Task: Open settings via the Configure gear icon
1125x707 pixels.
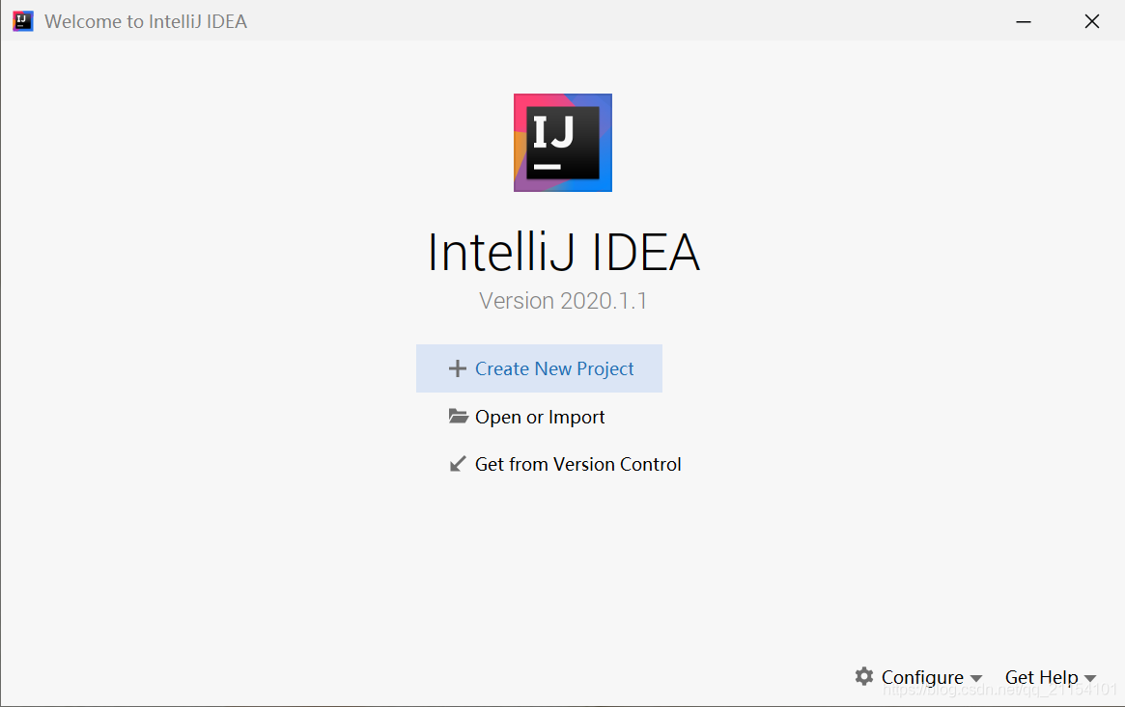Action: click(862, 677)
